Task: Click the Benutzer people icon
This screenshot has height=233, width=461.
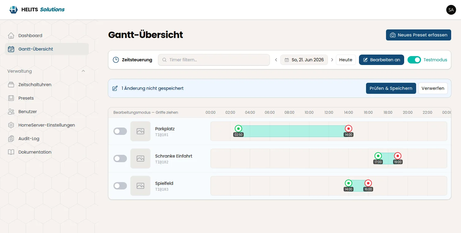Action: click(x=11, y=112)
